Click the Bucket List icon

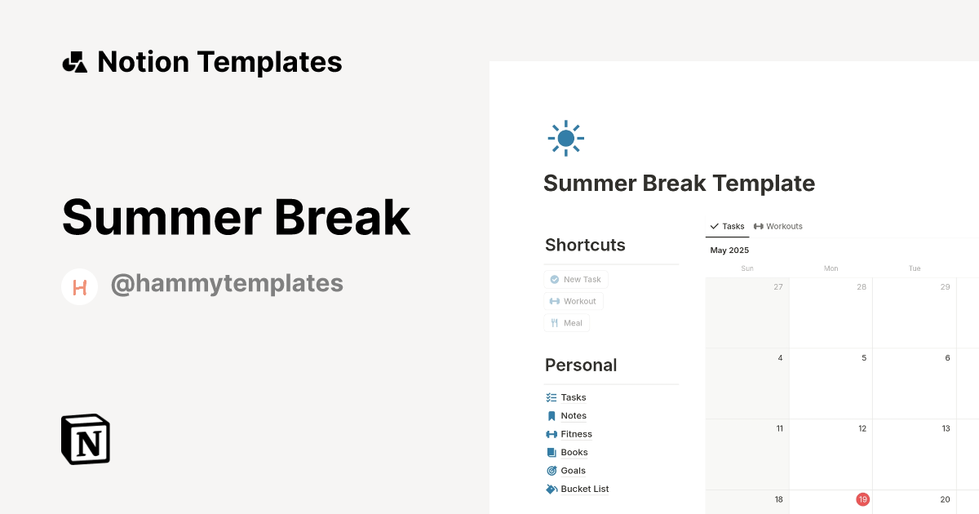click(x=551, y=489)
